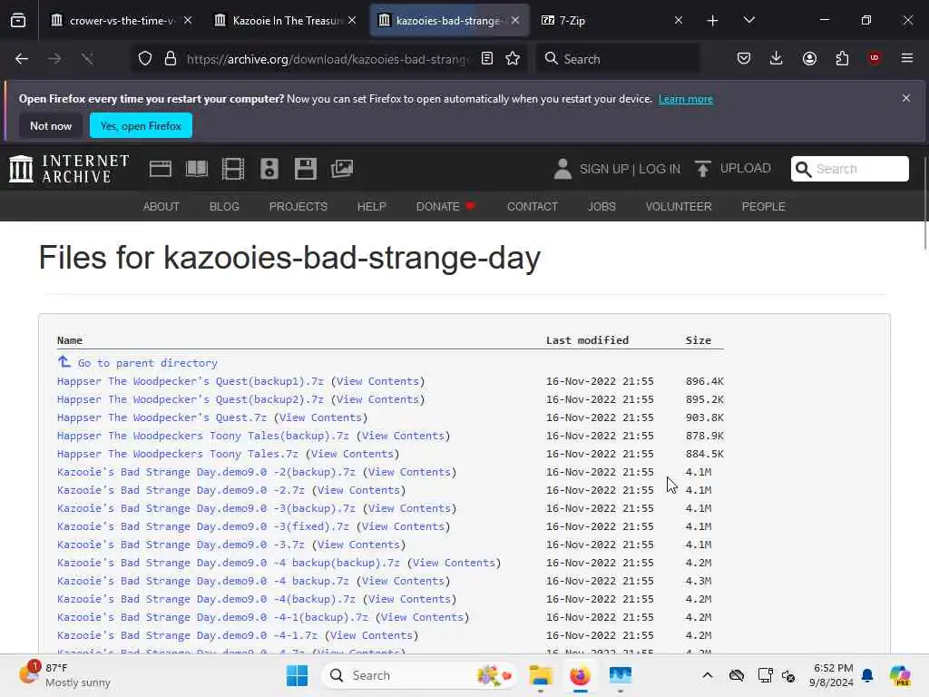View Contents of Happser The Woodpecker's Quest.7z

click(320, 417)
